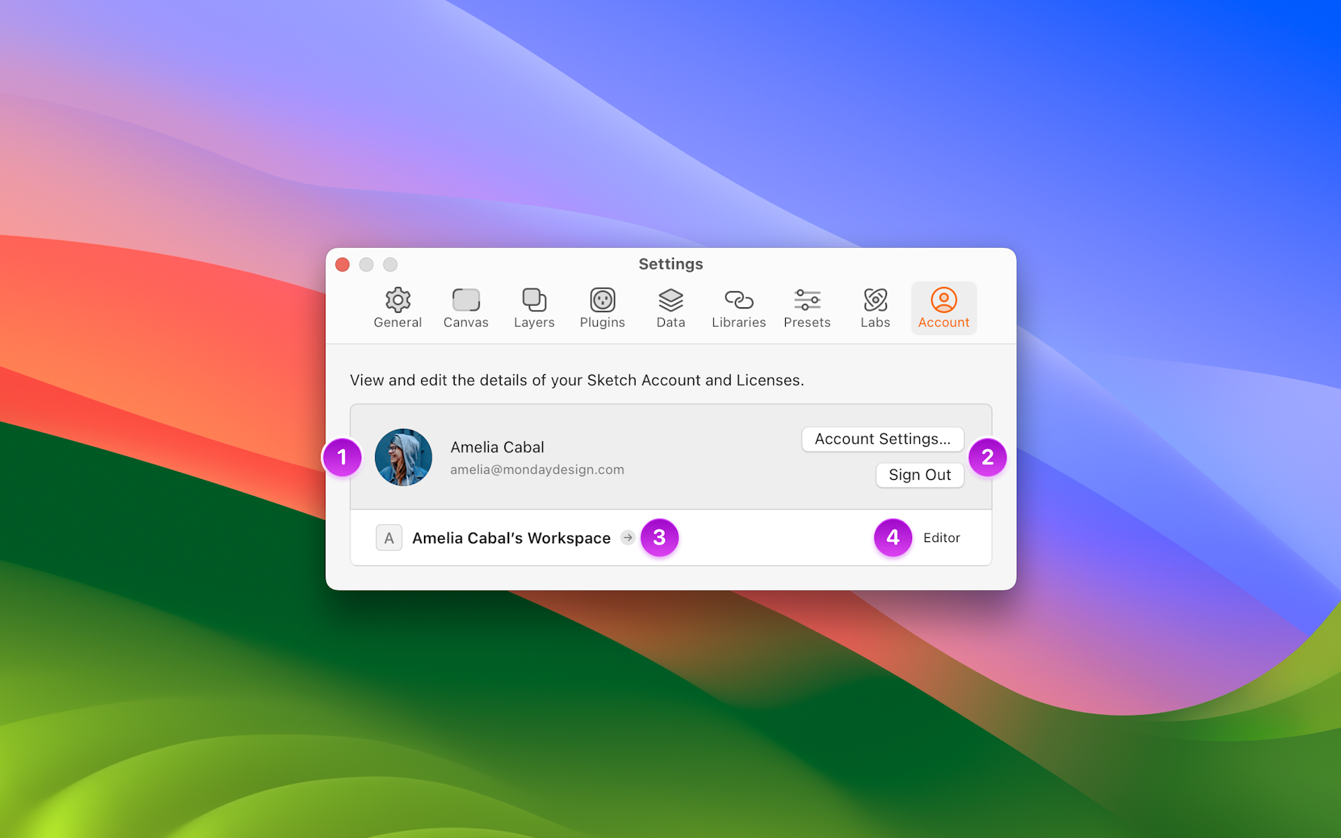The height and width of the screenshot is (838, 1341).
Task: Open the General settings tab
Action: [398, 309]
